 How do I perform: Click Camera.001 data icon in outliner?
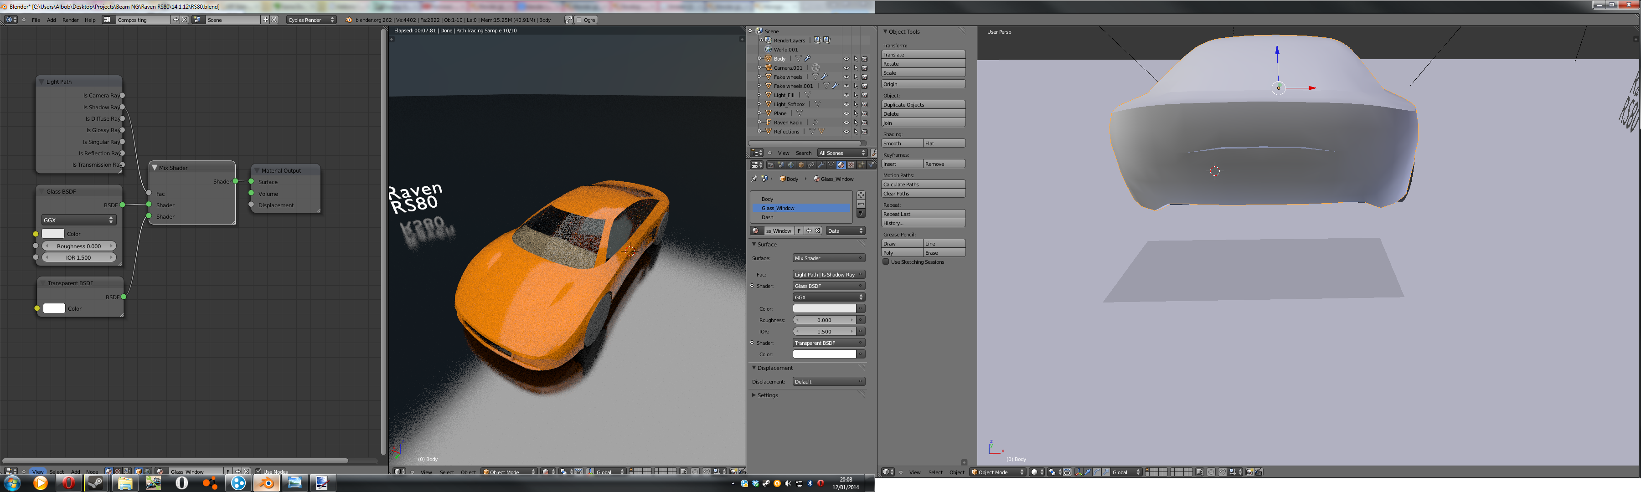(816, 67)
